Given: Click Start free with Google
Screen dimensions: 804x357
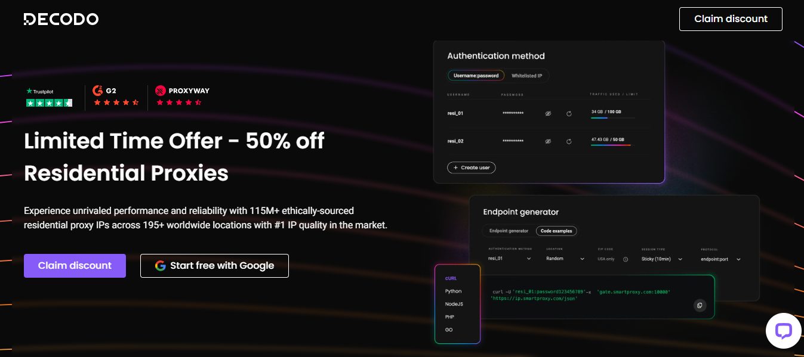Looking at the screenshot, I should (x=214, y=266).
